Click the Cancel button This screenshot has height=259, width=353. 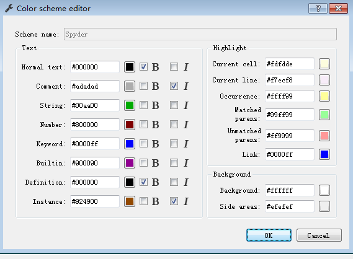click(x=319, y=235)
